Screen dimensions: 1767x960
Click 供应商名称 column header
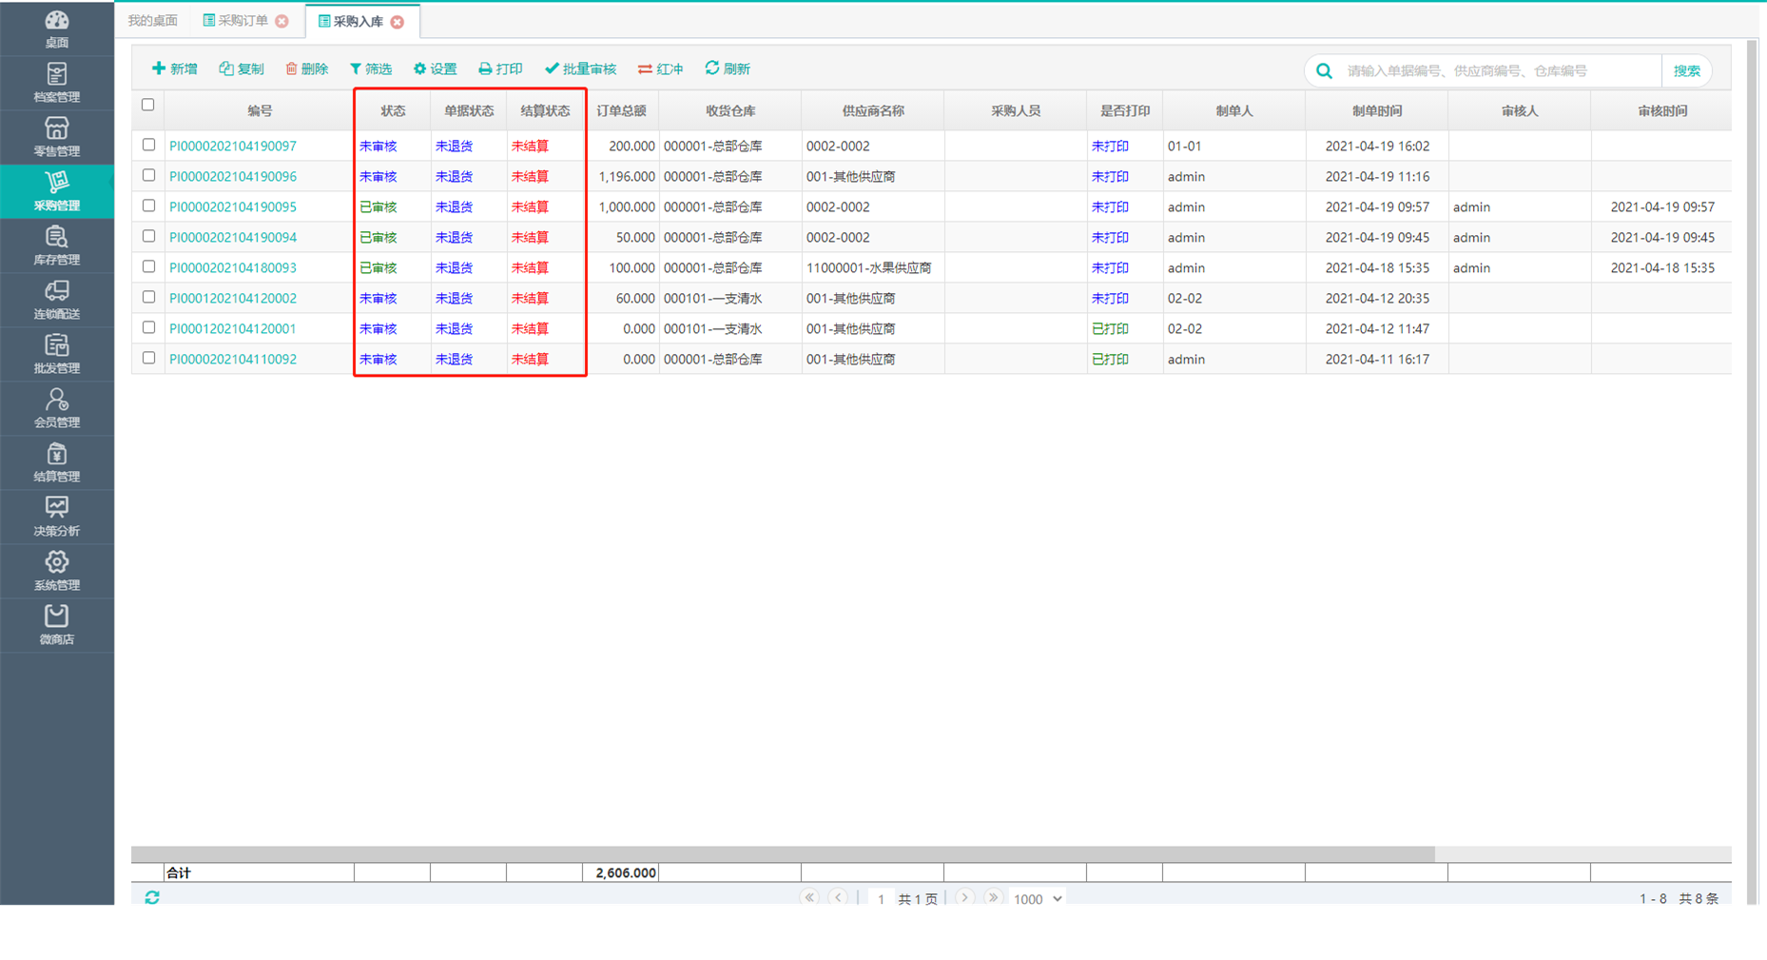click(x=873, y=110)
